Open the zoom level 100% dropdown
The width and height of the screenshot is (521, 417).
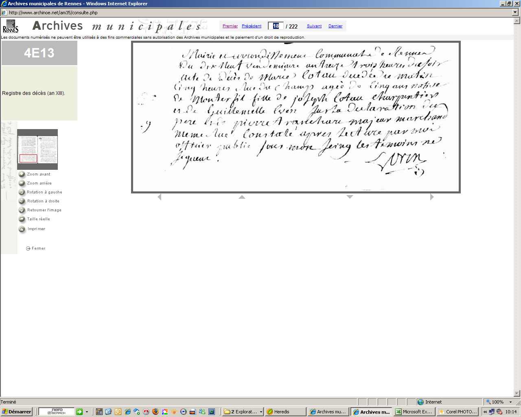[x=511, y=402]
